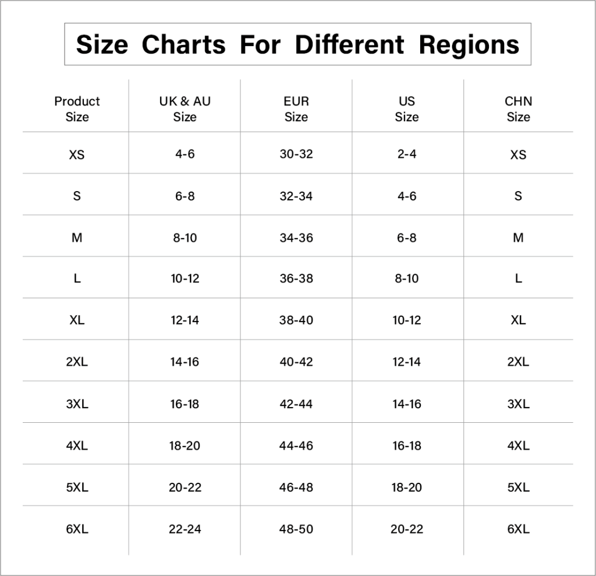
Task: Select the CHN Size column header
Action: (x=518, y=109)
